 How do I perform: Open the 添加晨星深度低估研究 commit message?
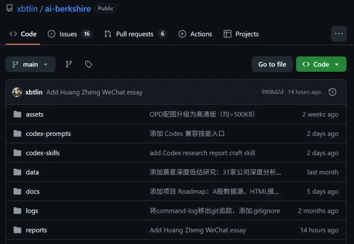point(215,172)
